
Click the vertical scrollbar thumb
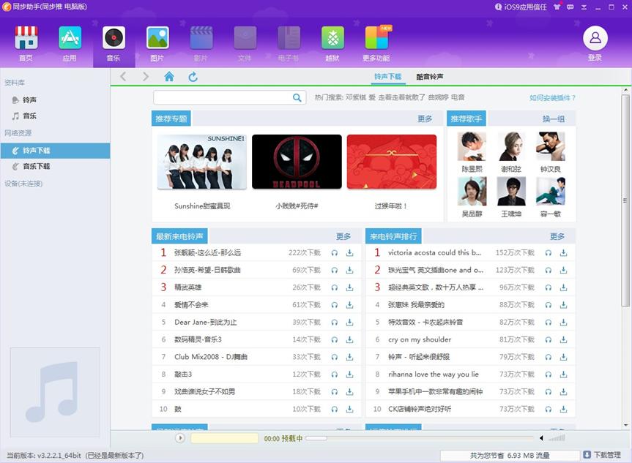tap(625, 200)
